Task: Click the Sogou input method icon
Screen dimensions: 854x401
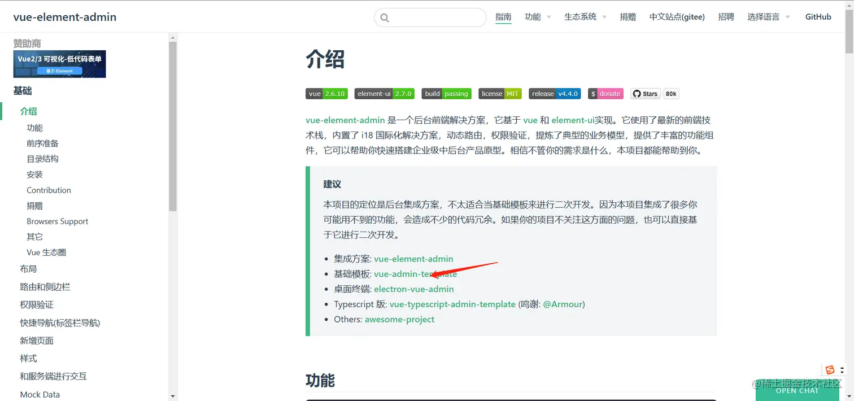Action: [x=830, y=370]
